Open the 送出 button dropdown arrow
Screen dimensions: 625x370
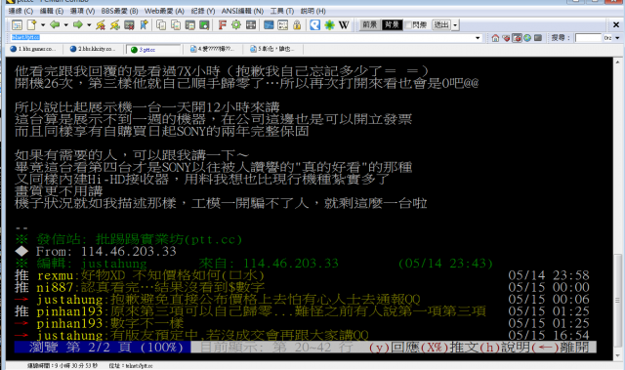[455, 25]
